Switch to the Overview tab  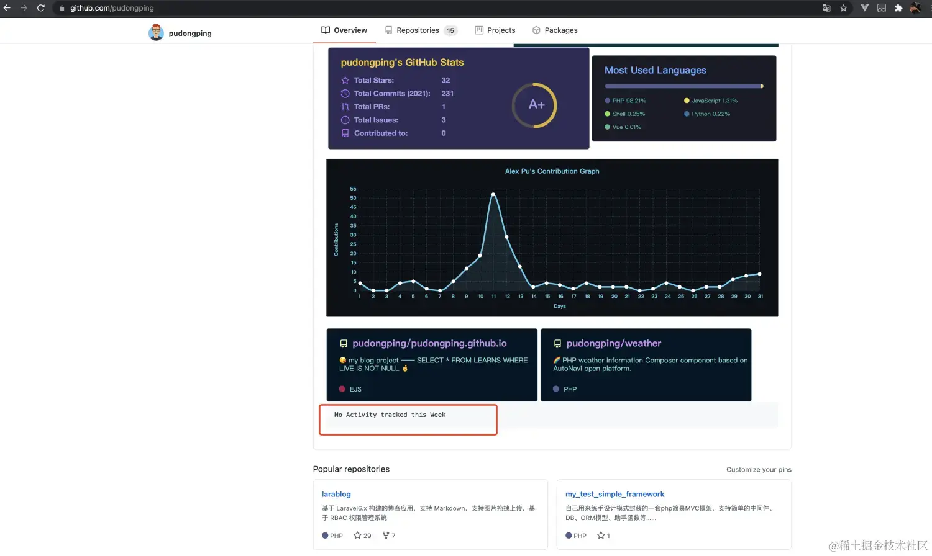[344, 30]
